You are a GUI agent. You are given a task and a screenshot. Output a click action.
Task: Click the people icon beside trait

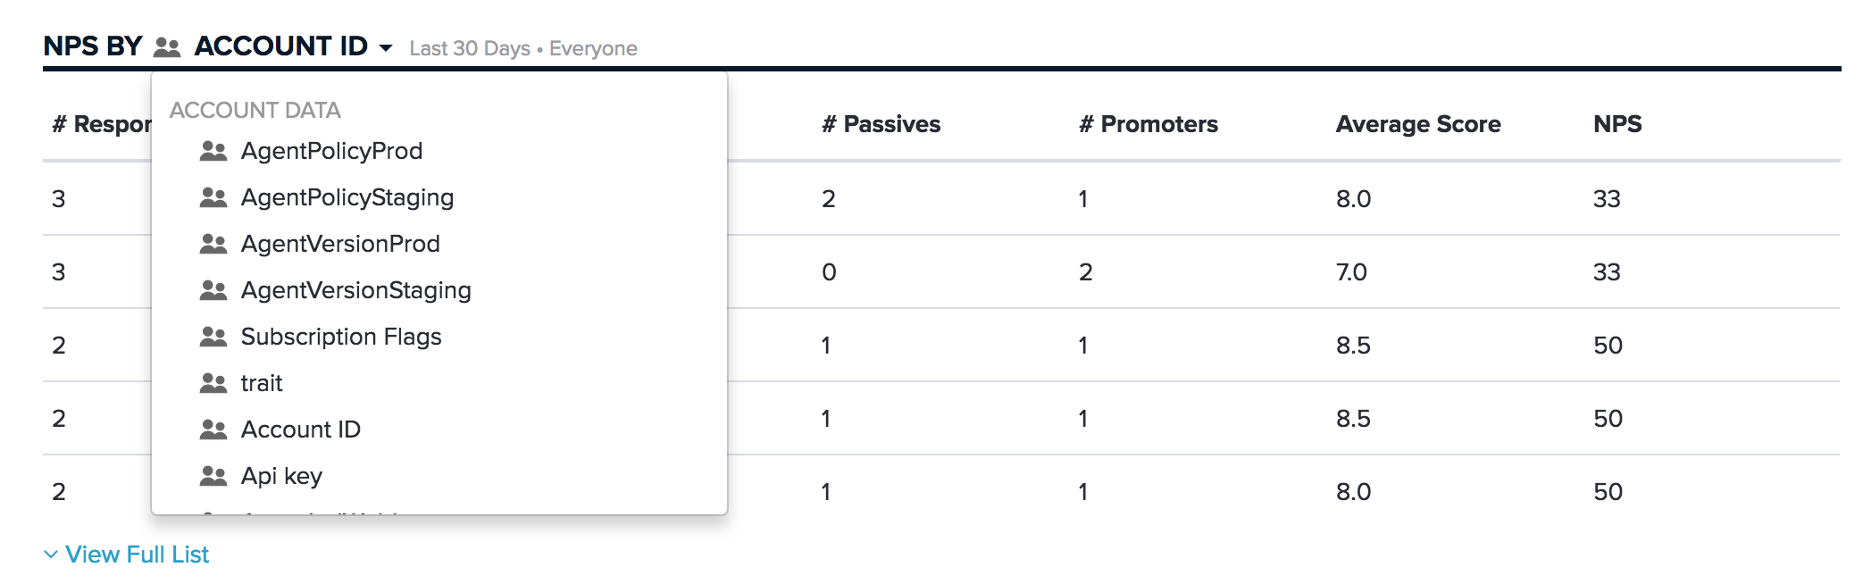click(x=213, y=383)
